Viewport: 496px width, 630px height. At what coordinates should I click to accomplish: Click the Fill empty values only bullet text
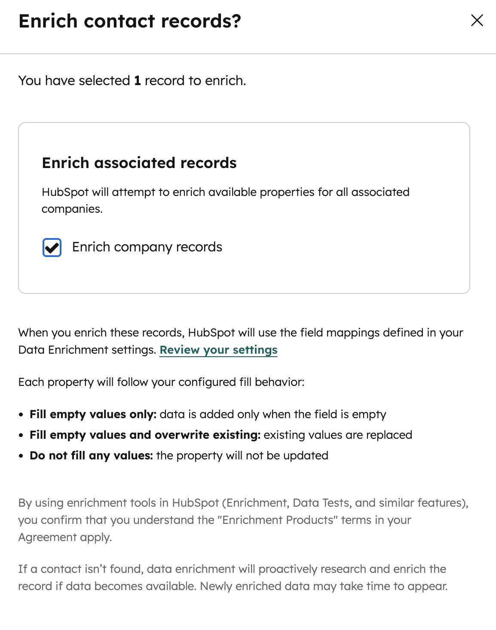208,414
